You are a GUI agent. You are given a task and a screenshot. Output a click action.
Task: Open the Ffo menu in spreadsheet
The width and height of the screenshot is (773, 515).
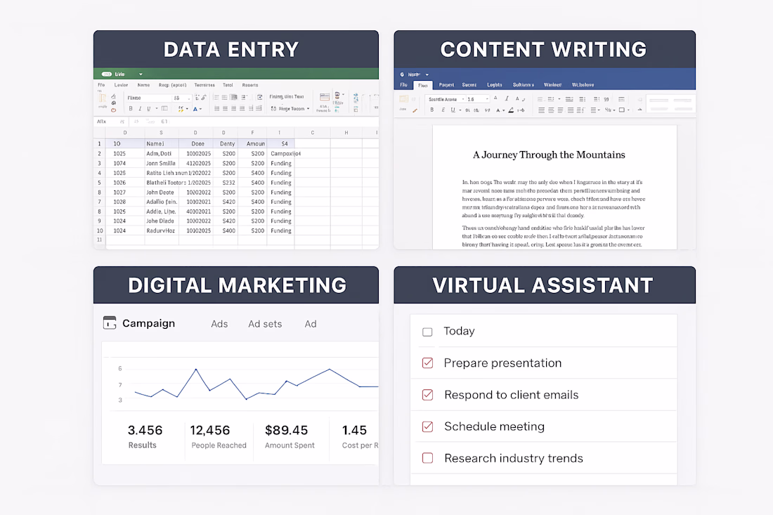(x=101, y=85)
